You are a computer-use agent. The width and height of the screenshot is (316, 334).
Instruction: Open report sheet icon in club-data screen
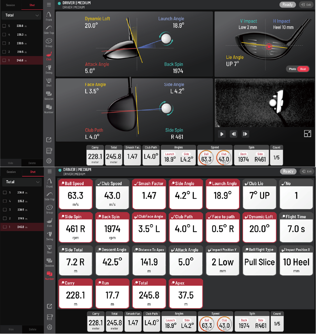pos(49,151)
